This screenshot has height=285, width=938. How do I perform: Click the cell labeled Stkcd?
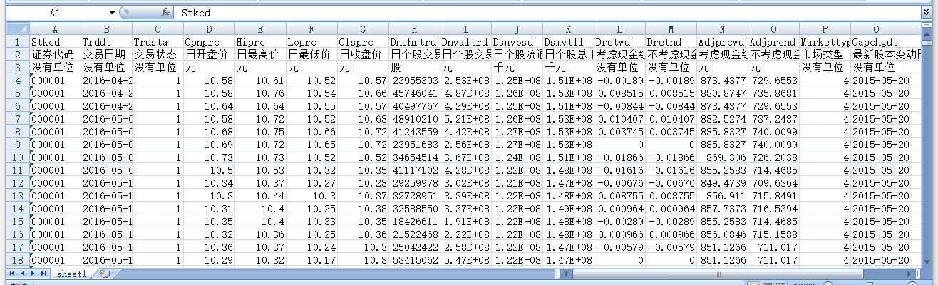[x=55, y=41]
